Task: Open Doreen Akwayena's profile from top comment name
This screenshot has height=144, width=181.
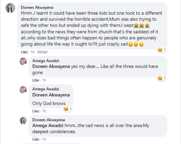Action: tap(37, 7)
